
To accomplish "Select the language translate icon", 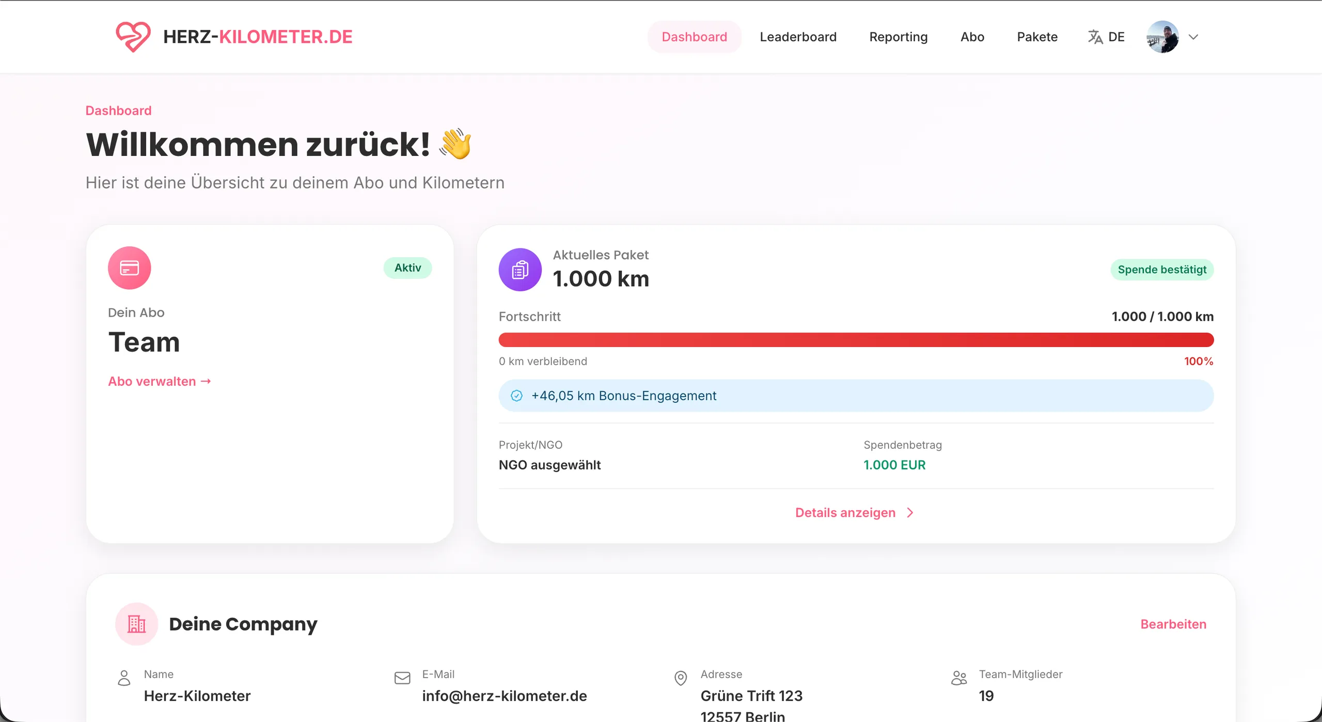I will point(1095,36).
